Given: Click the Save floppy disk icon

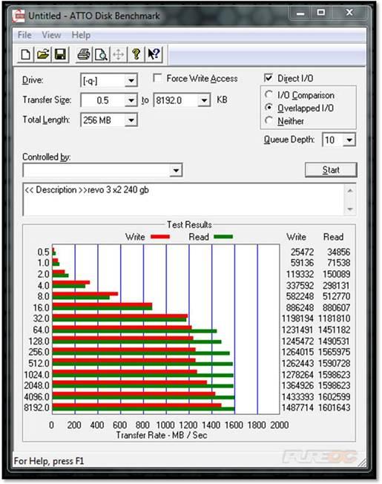Looking at the screenshot, I should point(60,54).
